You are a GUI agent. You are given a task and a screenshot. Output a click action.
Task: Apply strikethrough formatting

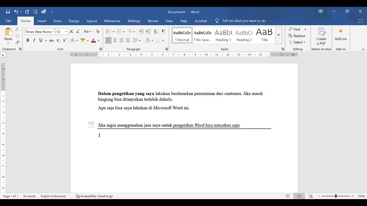52,40
